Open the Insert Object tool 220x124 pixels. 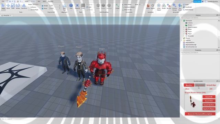point(159,7)
